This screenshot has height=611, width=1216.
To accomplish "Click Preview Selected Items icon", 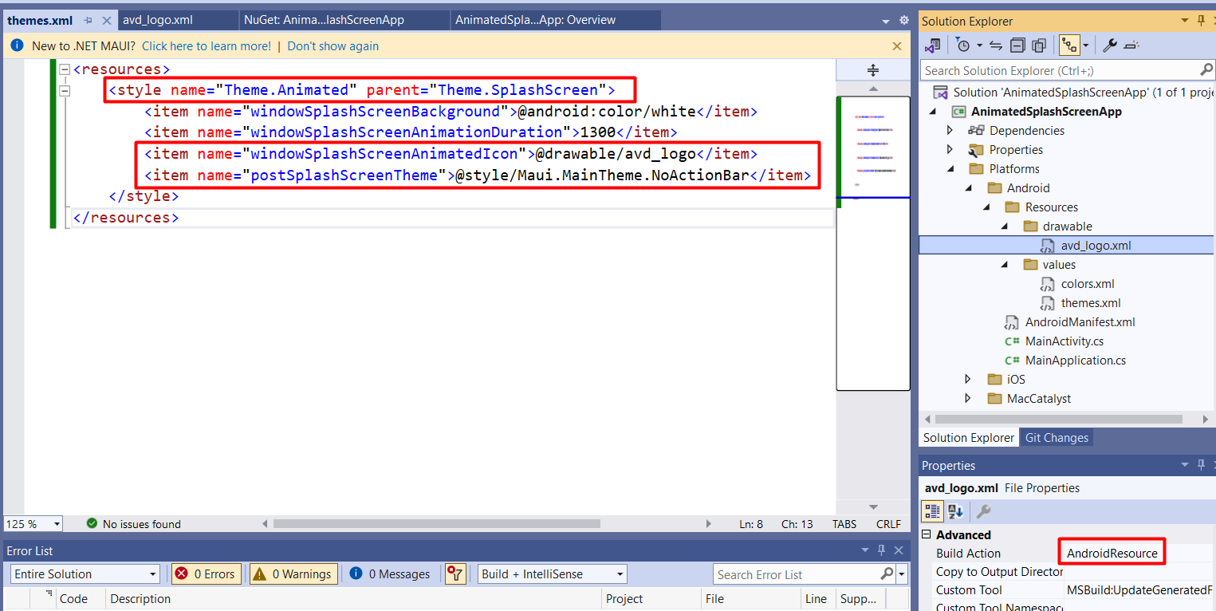I will pos(1132,45).
